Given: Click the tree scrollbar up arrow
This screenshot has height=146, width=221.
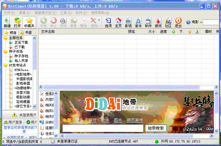Looking at the screenshot, I should 34,38.
